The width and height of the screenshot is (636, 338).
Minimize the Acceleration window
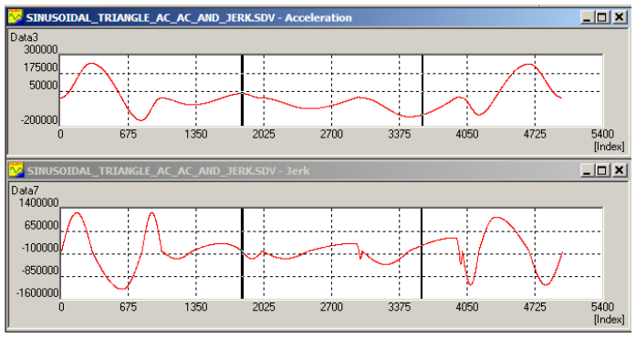(x=587, y=17)
